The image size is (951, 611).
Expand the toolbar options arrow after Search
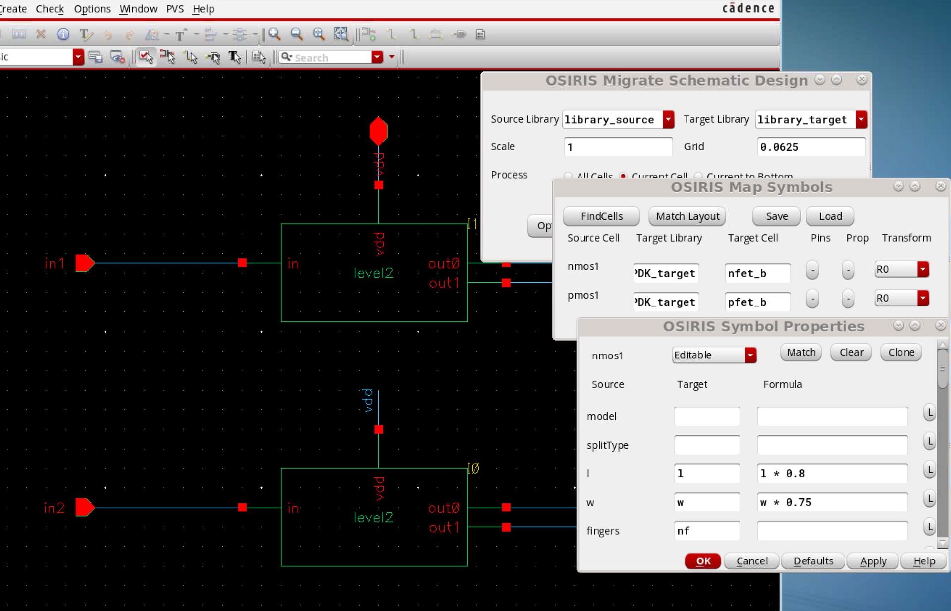pos(392,57)
